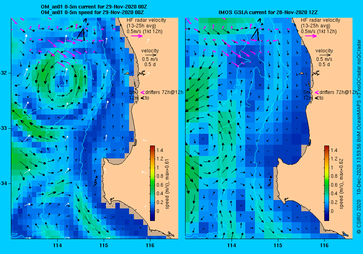This screenshot has height=254, width=363.
Task: Click longitude label 116 under left map
Action: pos(150,246)
